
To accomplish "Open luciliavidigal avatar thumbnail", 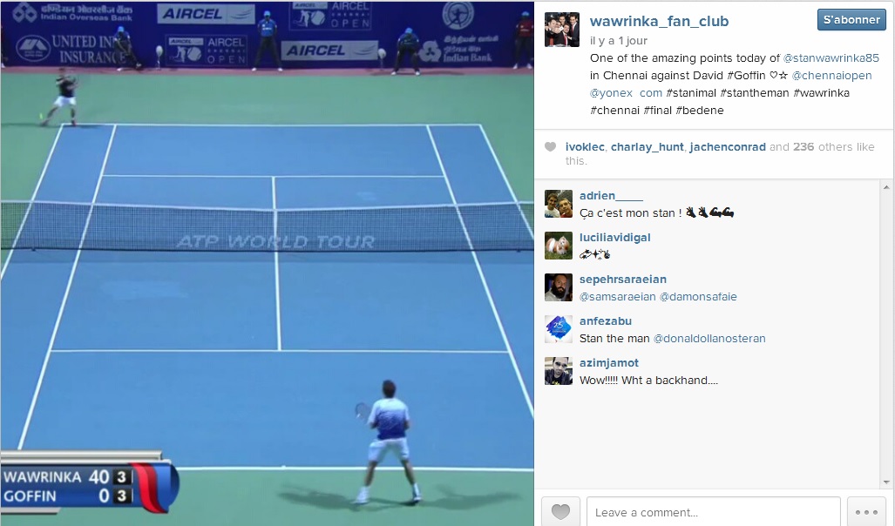I will point(559,246).
